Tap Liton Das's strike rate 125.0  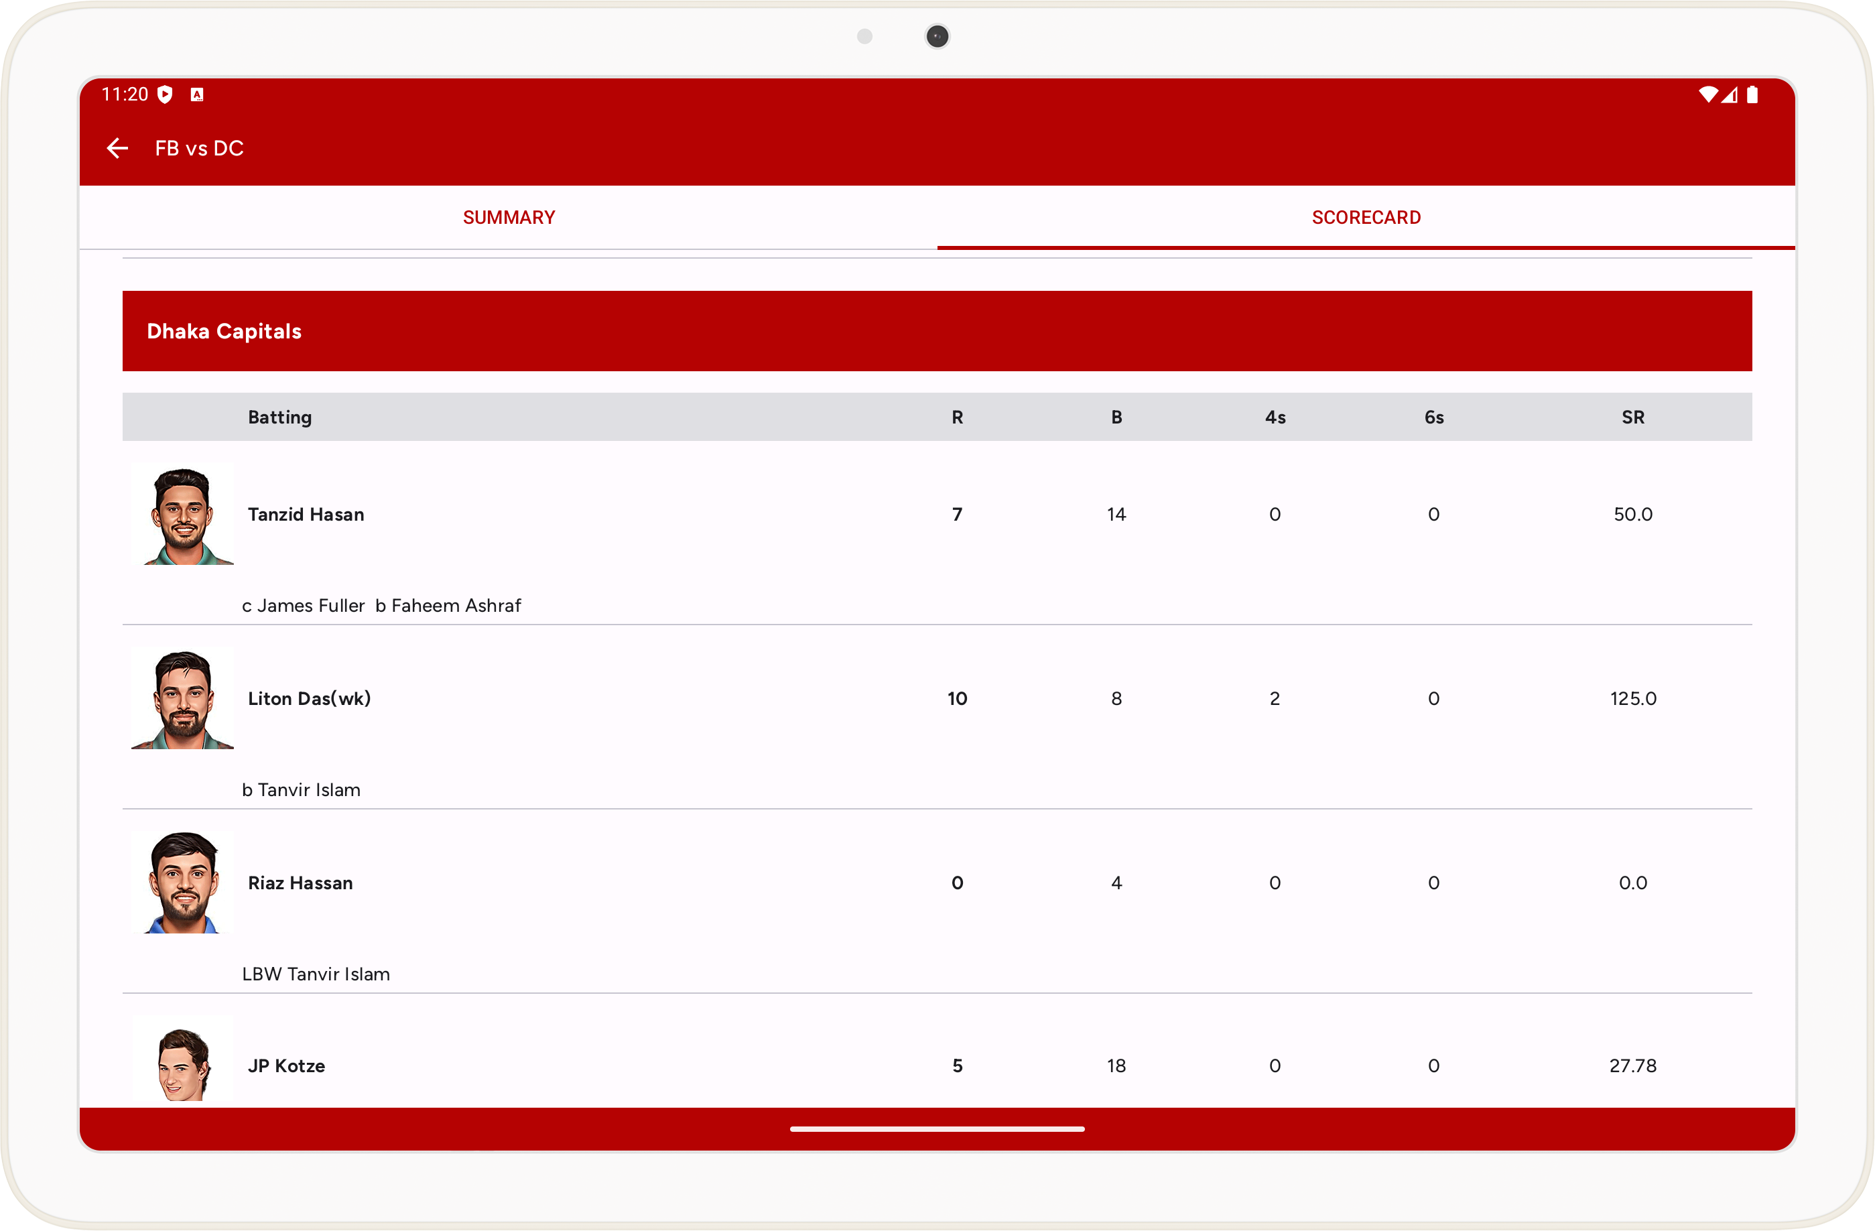tap(1632, 698)
